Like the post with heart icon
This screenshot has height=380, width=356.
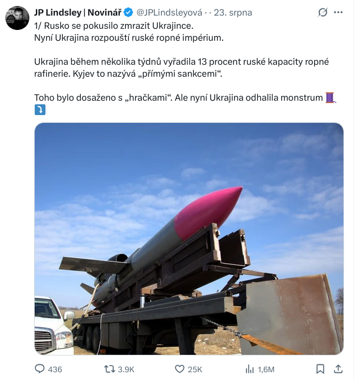coord(179,369)
